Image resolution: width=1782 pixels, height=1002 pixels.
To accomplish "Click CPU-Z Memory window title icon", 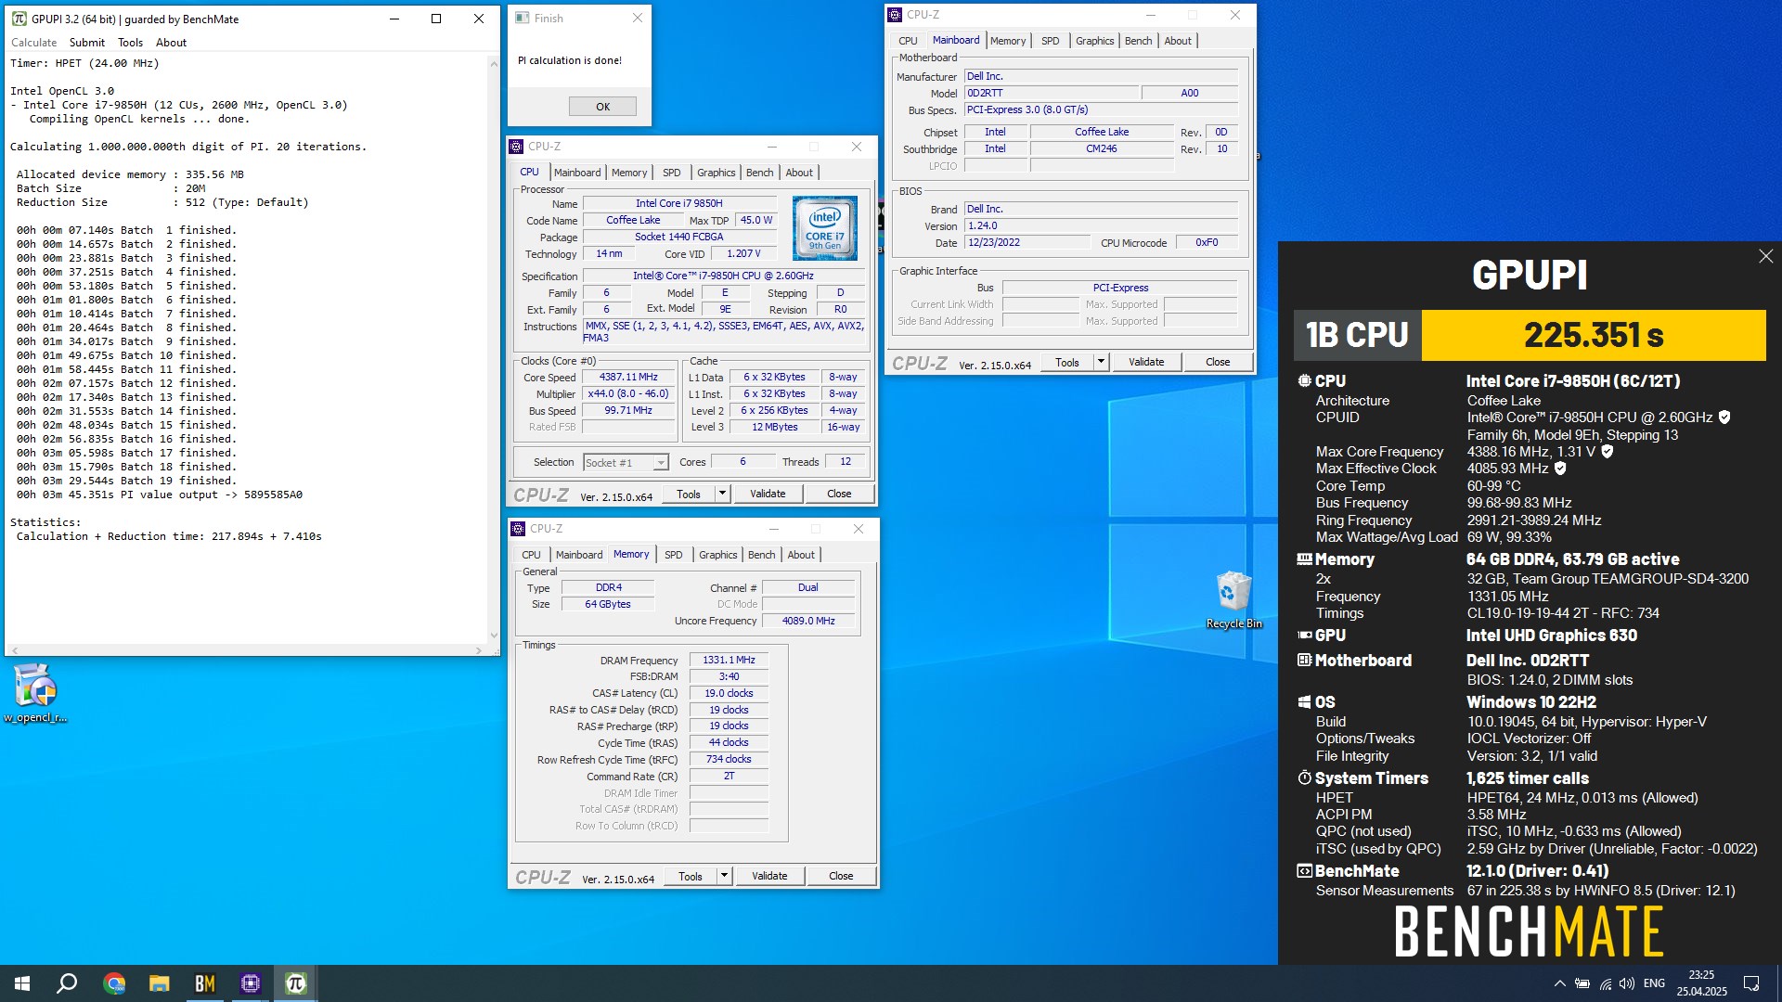I will (519, 529).
